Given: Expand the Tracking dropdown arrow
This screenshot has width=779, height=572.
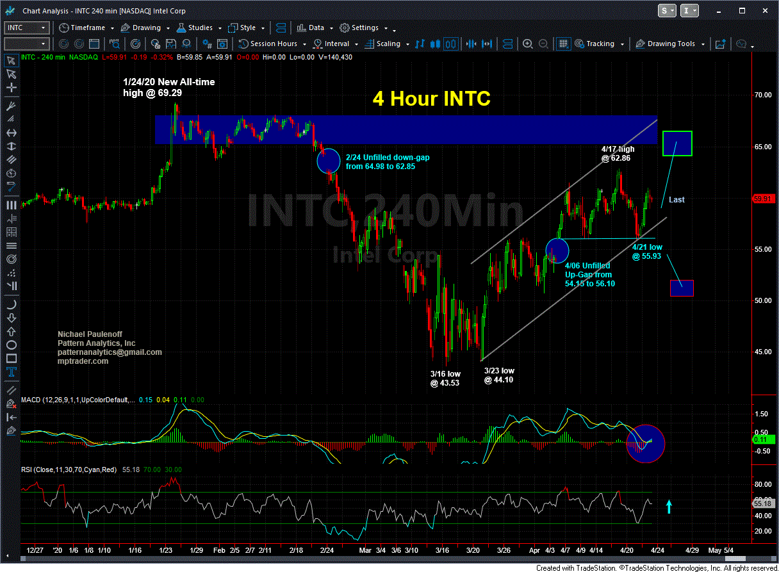Looking at the screenshot, I should coord(621,44).
